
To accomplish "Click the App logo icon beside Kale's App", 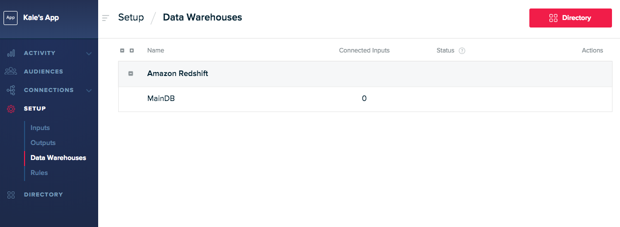I will click(11, 17).
